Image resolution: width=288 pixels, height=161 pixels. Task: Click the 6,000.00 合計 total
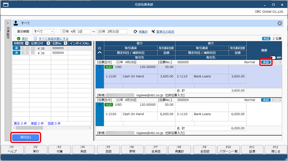click(x=238, y=128)
